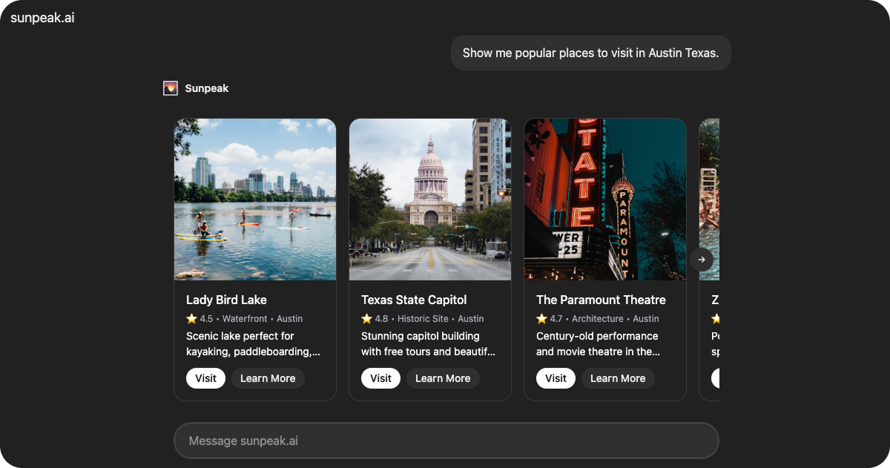890x468 pixels.
Task: Open Learn More for Lady Bird Lake
Action: [x=268, y=378]
